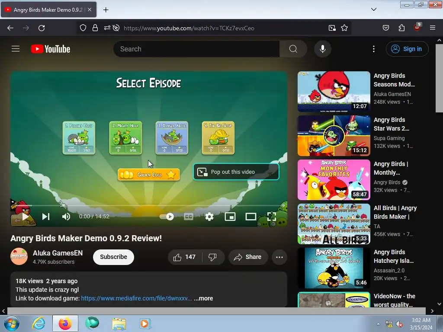Open a new browser tab
The width and height of the screenshot is (443, 332).
pos(106,10)
